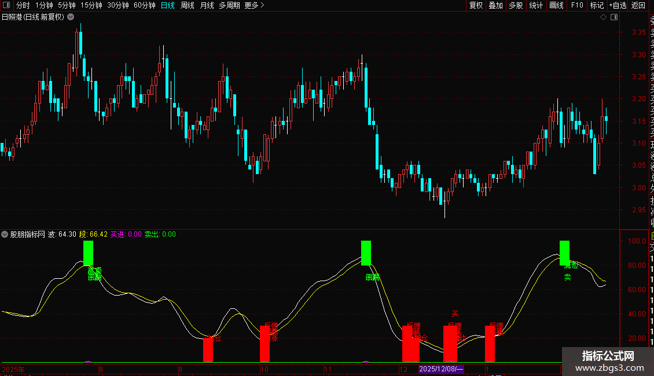
Task: Click the 20.00 indicator axis label
Action: click(x=637, y=338)
